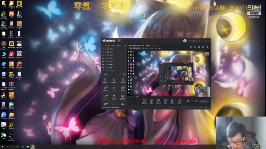Select the 全屏 1 layer row

(114, 68)
